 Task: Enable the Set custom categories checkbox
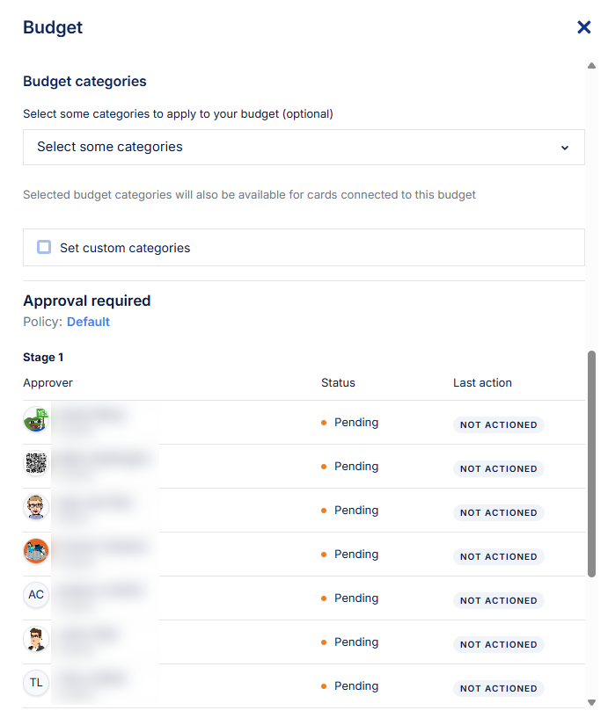[44, 247]
